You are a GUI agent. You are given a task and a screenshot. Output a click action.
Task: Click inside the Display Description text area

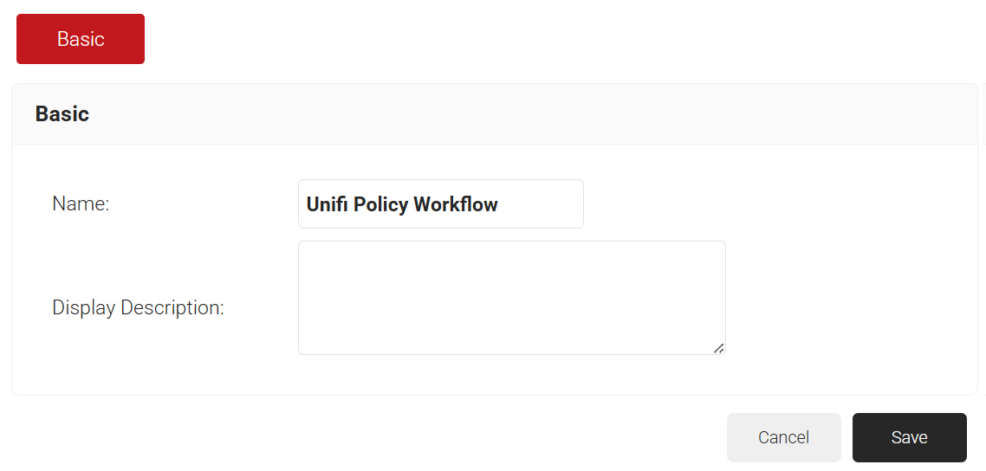511,297
